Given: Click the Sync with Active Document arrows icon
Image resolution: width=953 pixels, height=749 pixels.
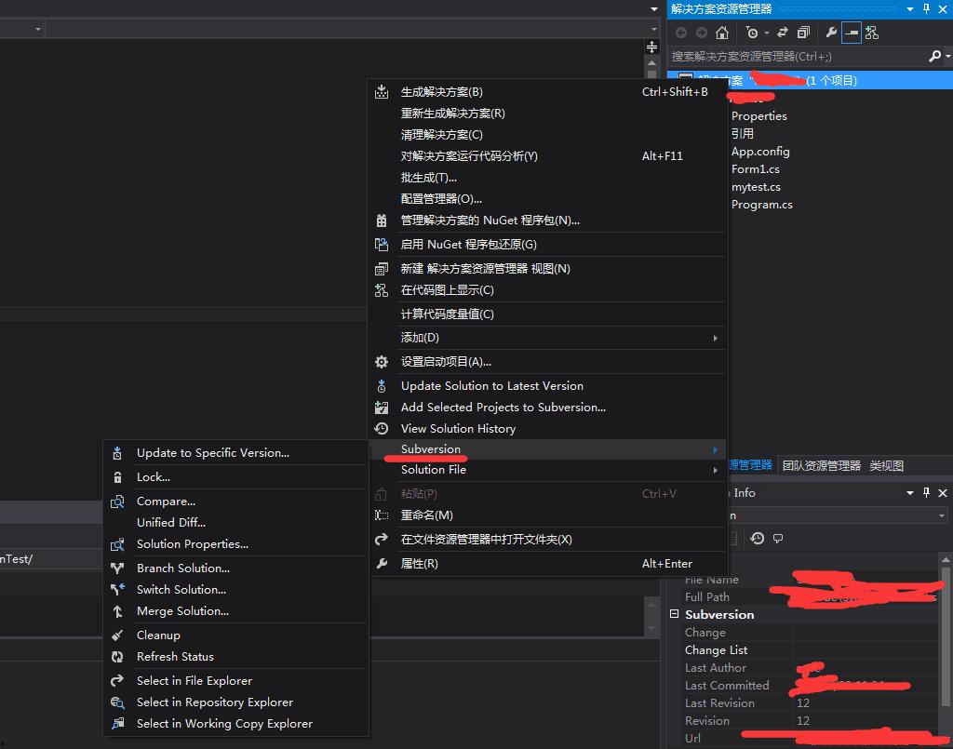Looking at the screenshot, I should (x=783, y=33).
